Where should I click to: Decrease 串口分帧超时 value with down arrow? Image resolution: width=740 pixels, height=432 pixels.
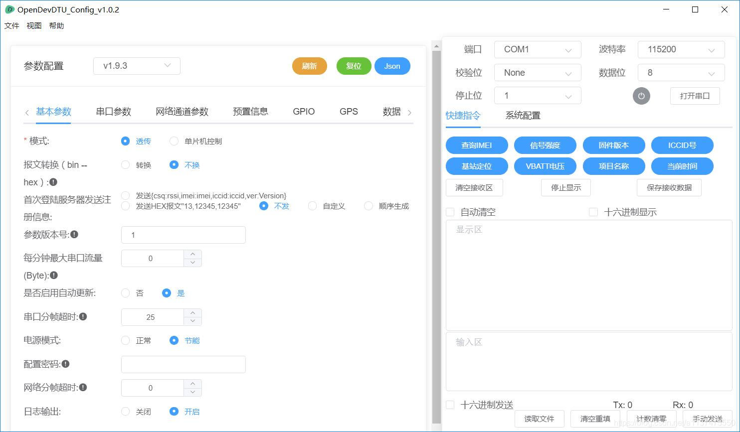[x=192, y=321]
